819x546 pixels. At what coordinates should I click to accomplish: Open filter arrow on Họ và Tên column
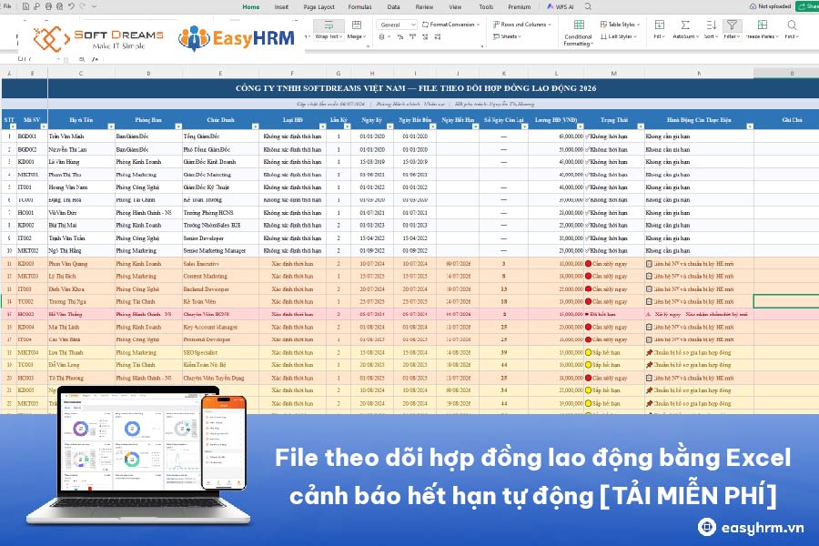(x=111, y=126)
